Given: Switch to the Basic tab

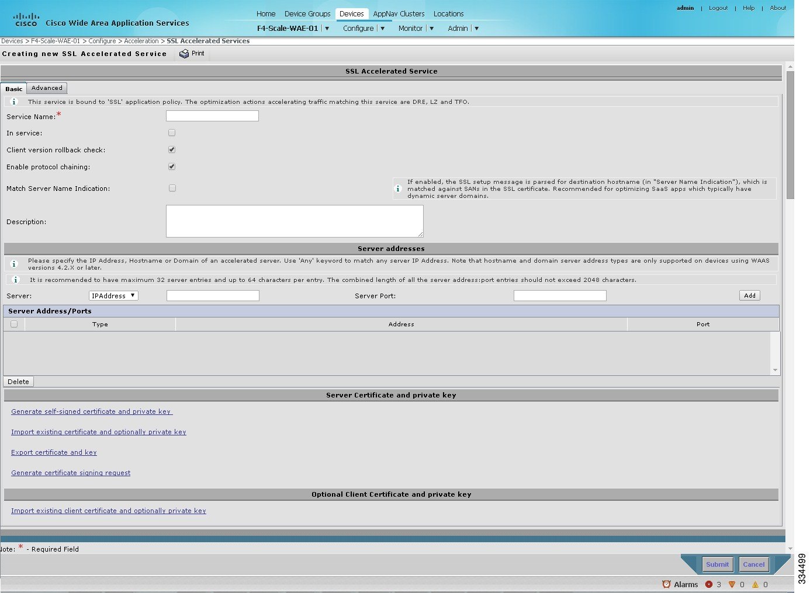Looking at the screenshot, I should coord(14,89).
